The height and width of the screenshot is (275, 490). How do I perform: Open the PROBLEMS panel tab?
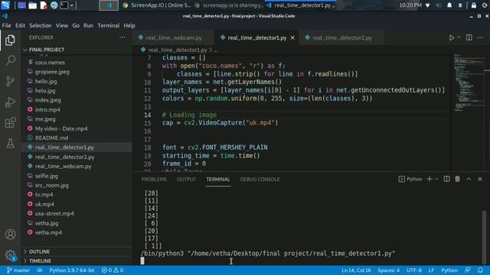(154, 180)
